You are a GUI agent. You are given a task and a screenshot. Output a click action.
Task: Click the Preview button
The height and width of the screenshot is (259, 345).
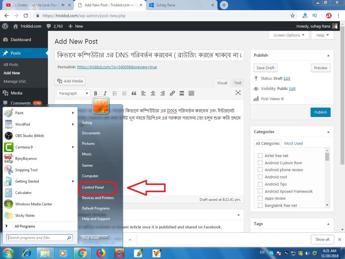pyautogui.click(x=321, y=68)
